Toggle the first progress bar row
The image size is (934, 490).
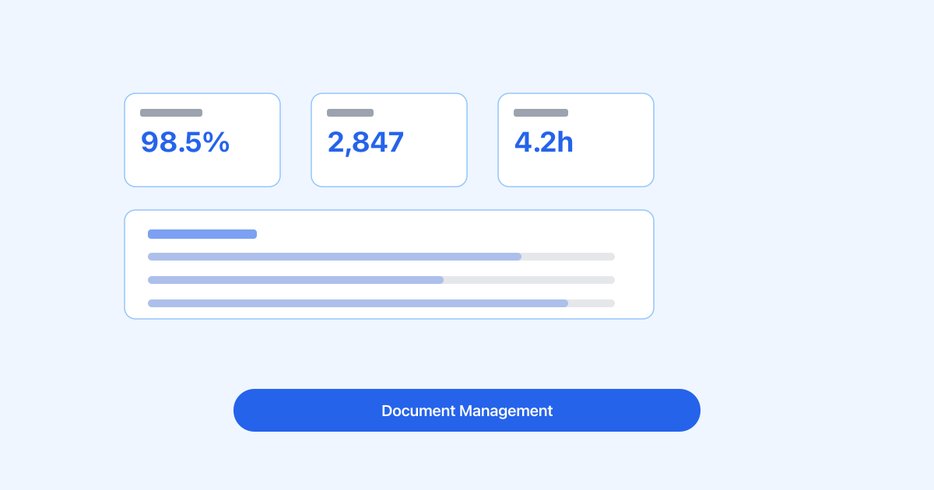pos(381,257)
